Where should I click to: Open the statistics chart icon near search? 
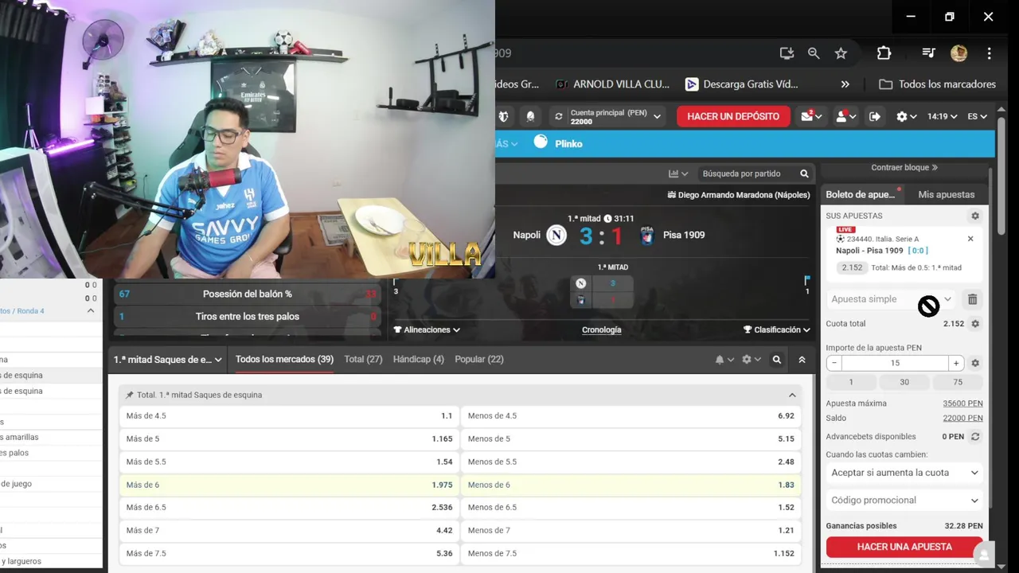pos(678,173)
